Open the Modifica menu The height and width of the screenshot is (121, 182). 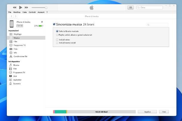pos(17,12)
